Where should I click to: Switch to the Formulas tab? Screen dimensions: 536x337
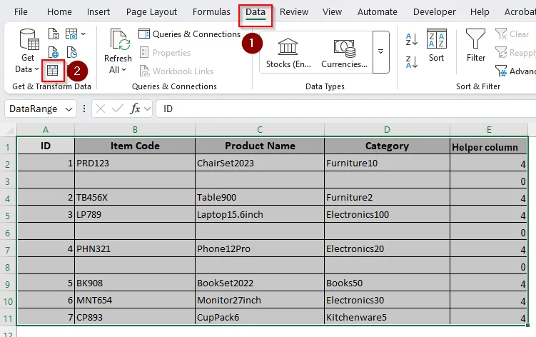tap(211, 12)
